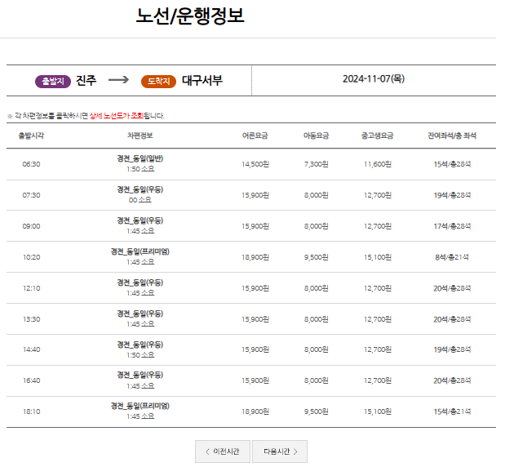Click the orange 도착지 arrival badge
505x467 pixels.
point(158,81)
